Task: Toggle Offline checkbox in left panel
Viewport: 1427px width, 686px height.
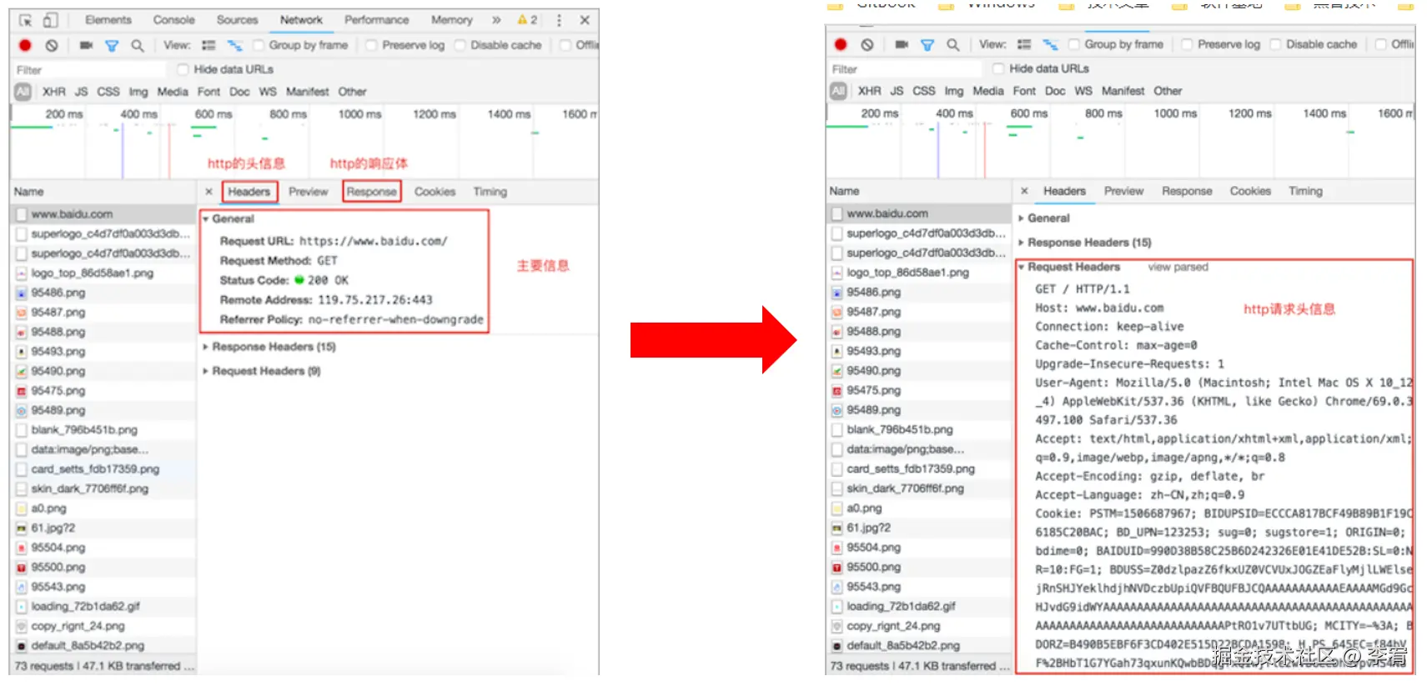Action: (x=565, y=45)
